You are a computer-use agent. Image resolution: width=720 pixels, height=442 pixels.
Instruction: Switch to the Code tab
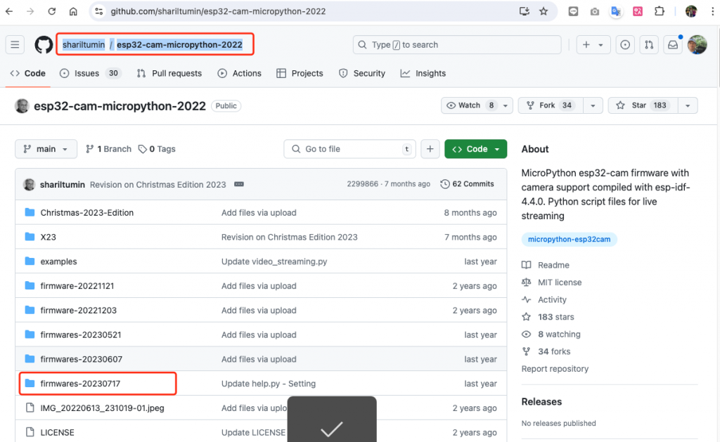[x=27, y=73]
